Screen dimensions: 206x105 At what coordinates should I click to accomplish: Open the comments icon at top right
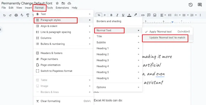click(200, 5)
